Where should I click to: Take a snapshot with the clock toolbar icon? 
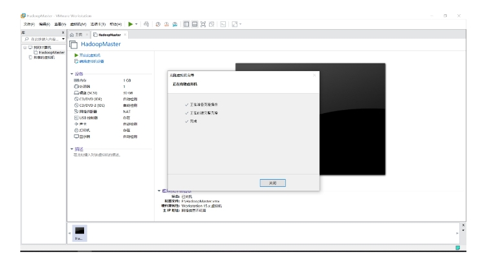pos(158,24)
